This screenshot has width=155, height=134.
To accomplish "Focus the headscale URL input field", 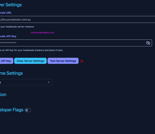I will pos(77,19).
